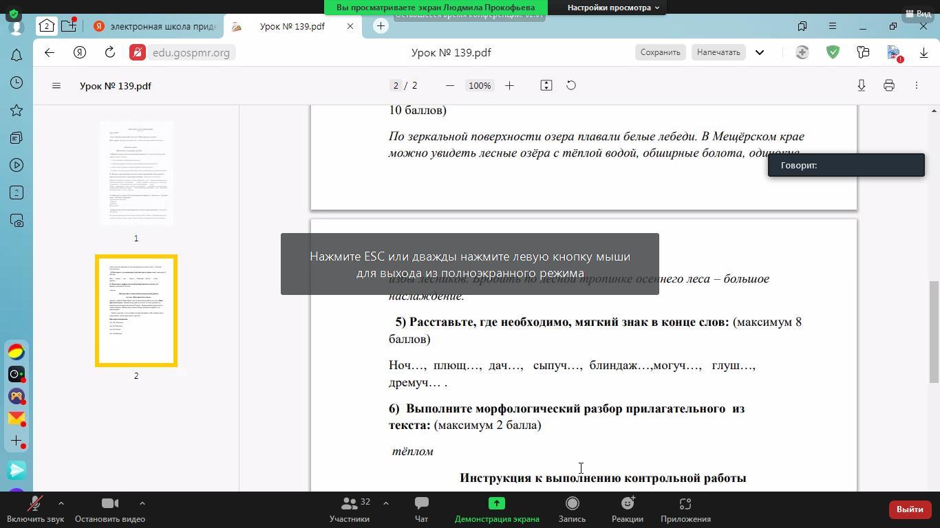940x528 pixels.
Task: Open the green shield protection extension icon
Action: (x=833, y=52)
